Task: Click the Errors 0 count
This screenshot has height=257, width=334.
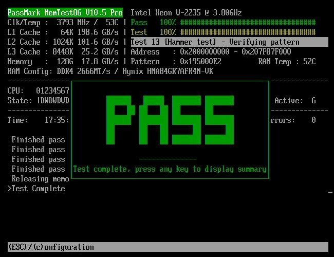Action: [293, 120]
